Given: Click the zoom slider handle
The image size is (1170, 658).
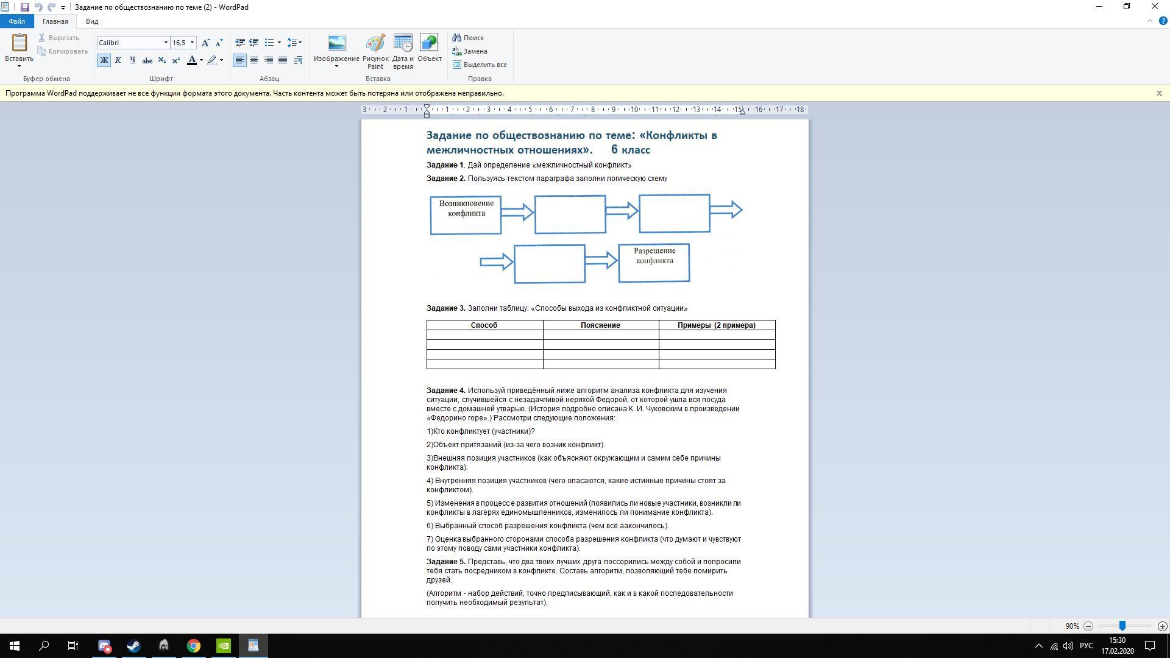Looking at the screenshot, I should tap(1122, 626).
